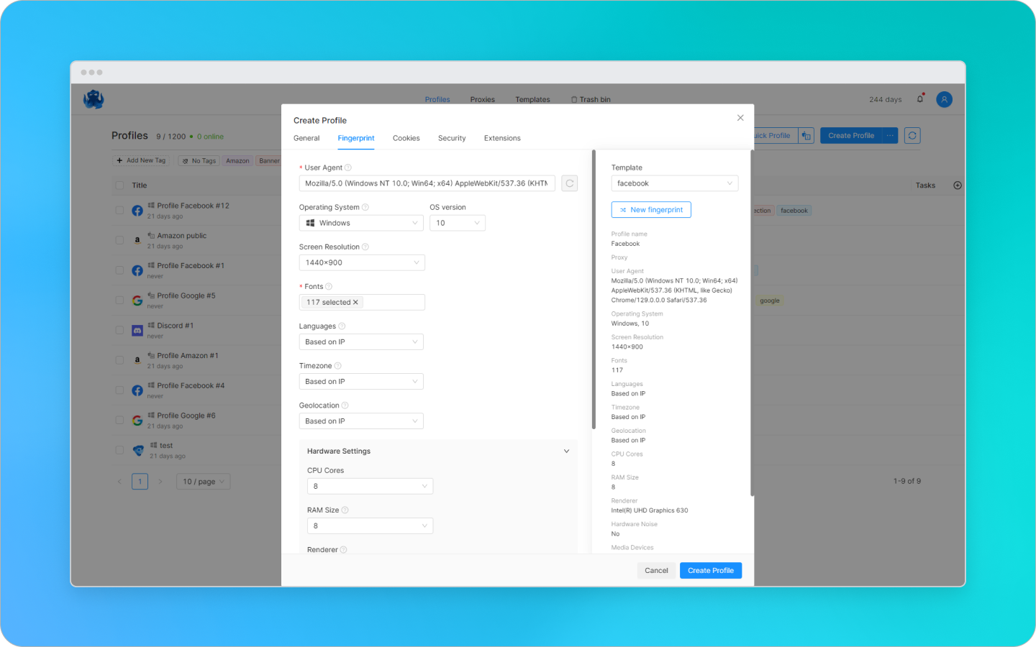Viewport: 1036px width, 647px height.
Task: Click Add New Tag
Action: click(x=141, y=160)
